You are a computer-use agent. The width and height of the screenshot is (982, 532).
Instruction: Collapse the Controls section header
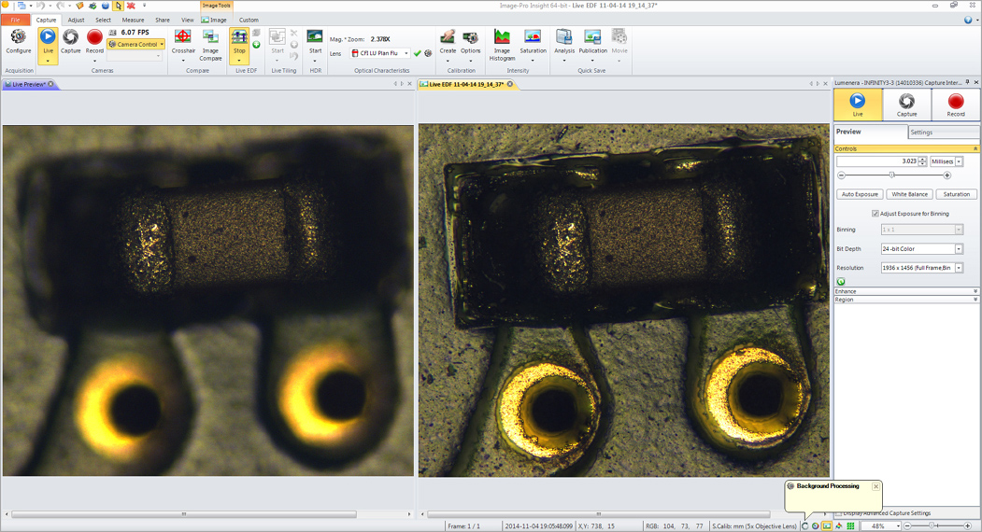tap(906, 149)
